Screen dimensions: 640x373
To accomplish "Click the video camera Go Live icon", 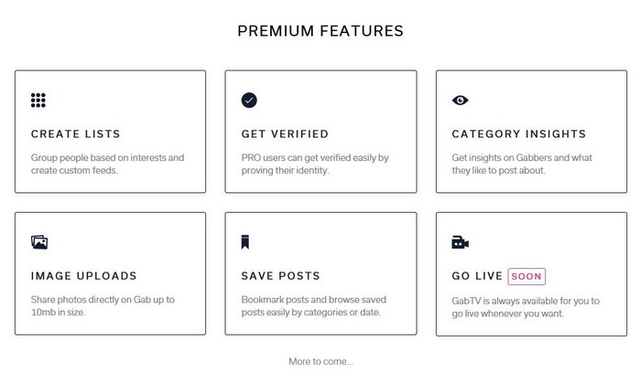I will pyautogui.click(x=461, y=242).
